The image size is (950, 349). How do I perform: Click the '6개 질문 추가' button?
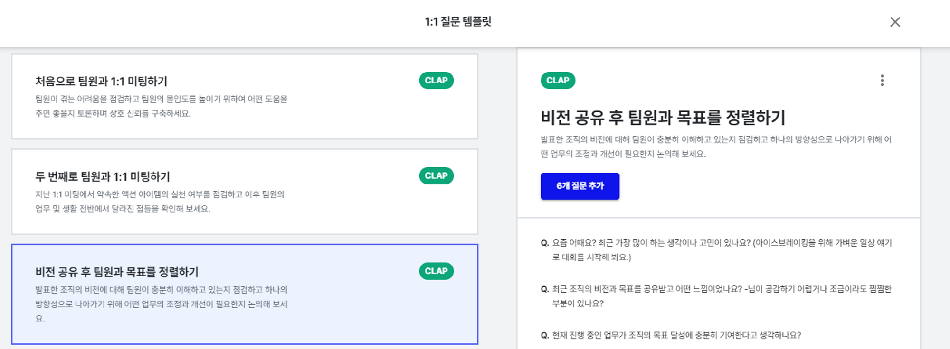[x=579, y=186]
